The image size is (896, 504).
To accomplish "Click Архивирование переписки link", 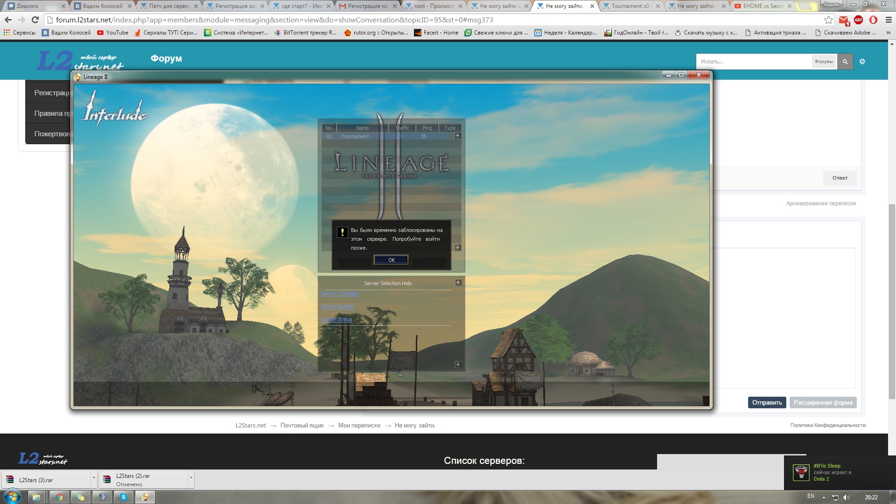I will pyautogui.click(x=821, y=203).
